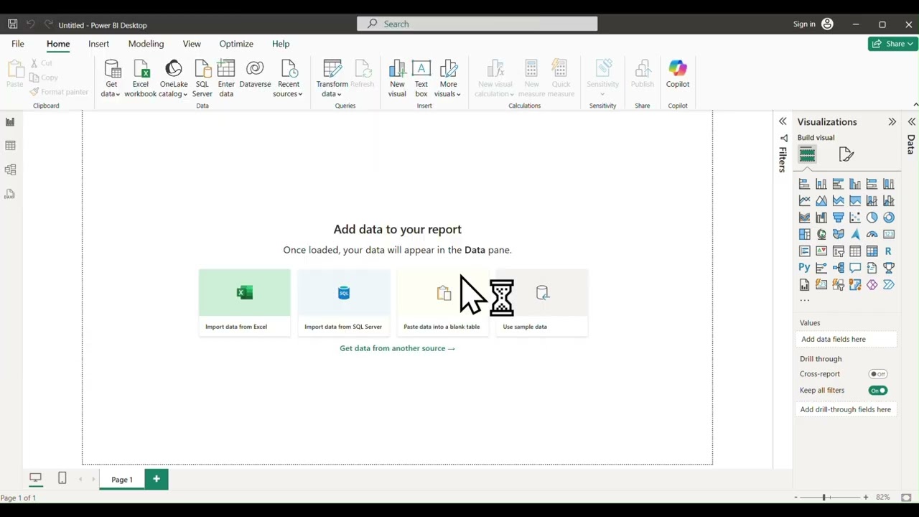Pick the Funnel visual
Screen dimensions: 919x517
(838, 218)
